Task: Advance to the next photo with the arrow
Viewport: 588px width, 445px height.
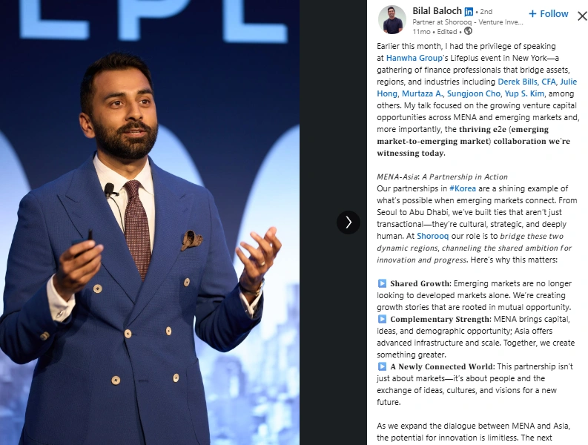Action: [x=348, y=222]
